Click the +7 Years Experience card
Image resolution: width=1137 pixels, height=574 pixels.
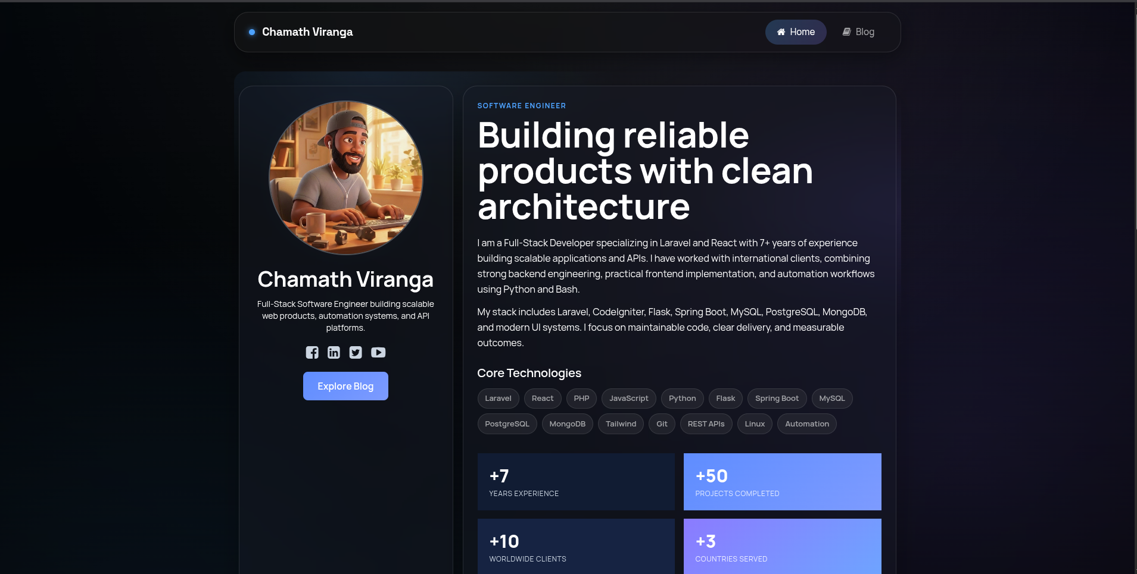[576, 482]
